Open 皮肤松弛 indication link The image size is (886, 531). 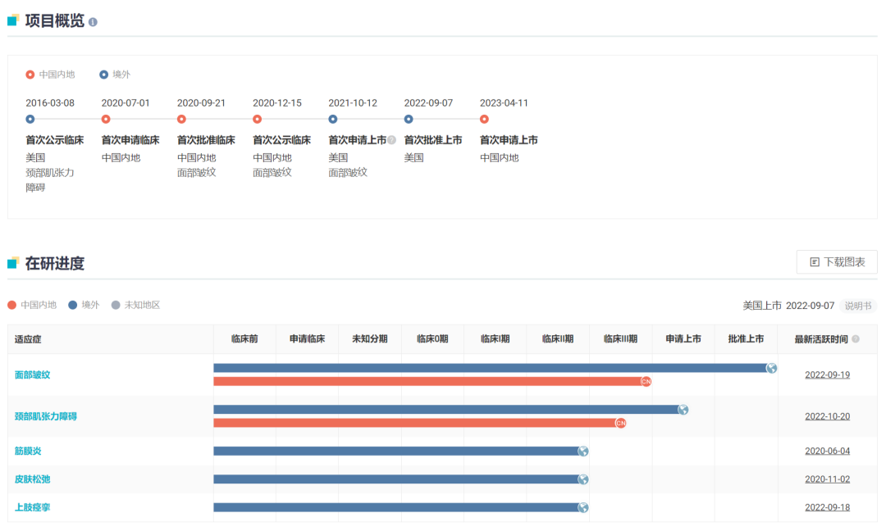tap(33, 479)
